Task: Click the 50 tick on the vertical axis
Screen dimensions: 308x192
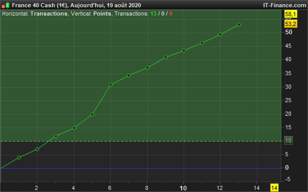Action: [289, 32]
